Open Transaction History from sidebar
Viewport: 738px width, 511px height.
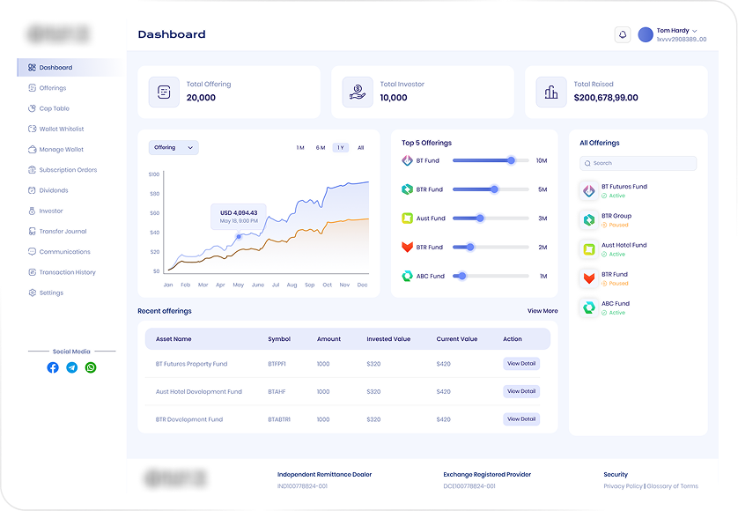(67, 272)
